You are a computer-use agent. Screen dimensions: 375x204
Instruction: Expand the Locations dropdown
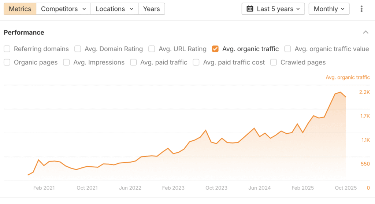114,9
